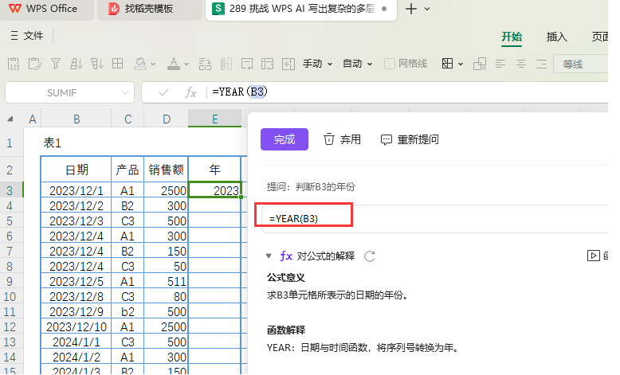The width and height of the screenshot is (620, 375).
Task: Select column B header
Action: point(77,119)
